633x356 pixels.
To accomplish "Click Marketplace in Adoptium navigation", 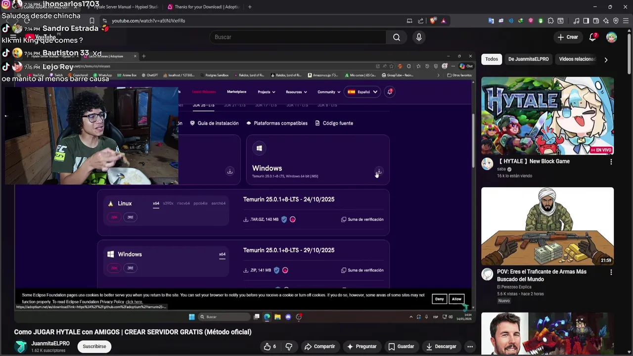I will (x=236, y=91).
